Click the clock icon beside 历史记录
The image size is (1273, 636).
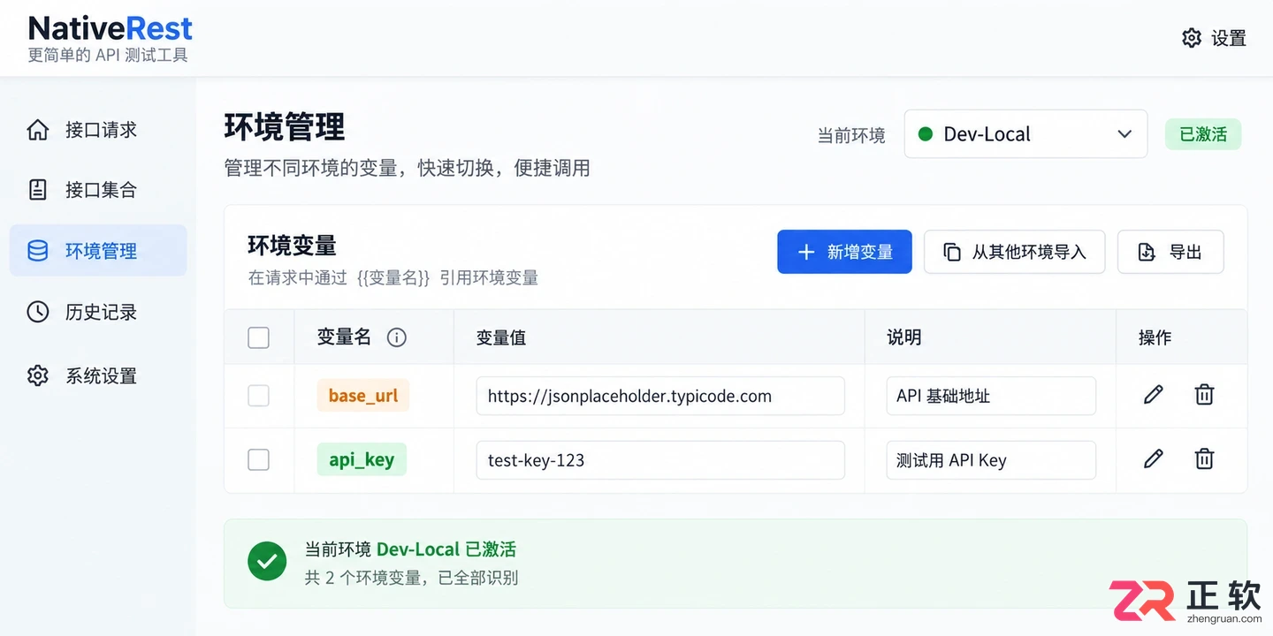pyautogui.click(x=38, y=312)
